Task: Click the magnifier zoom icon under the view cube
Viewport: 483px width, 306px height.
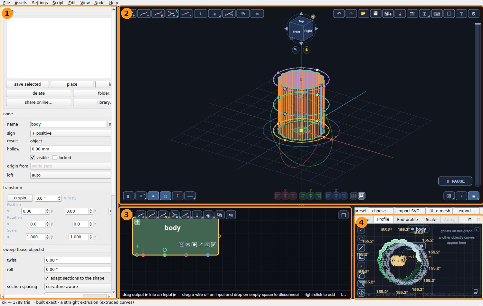Action: 296,50
